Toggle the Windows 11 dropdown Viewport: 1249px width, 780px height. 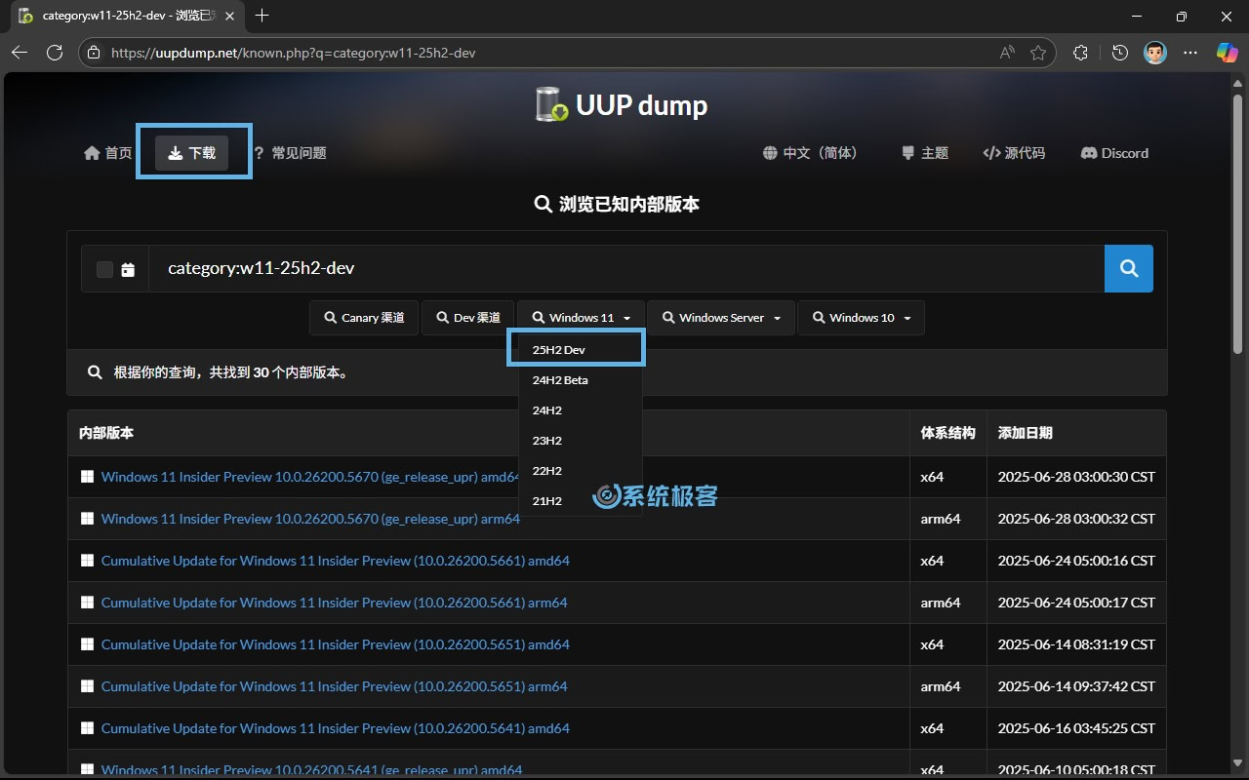click(581, 318)
